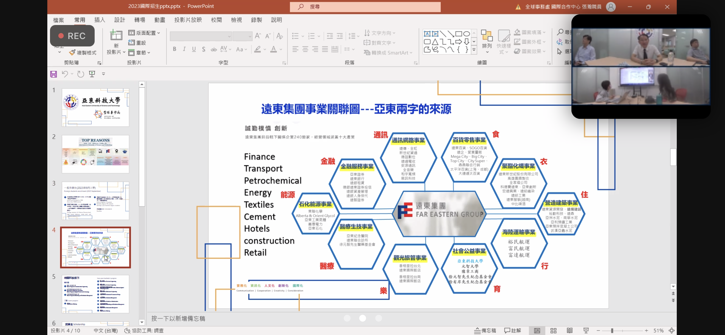Open the Slide Show tab

point(188,20)
